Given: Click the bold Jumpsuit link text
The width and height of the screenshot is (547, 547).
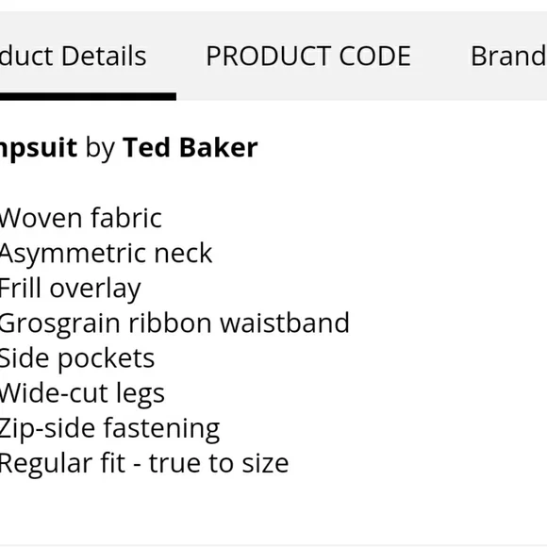Looking at the screenshot, I should [x=39, y=148].
